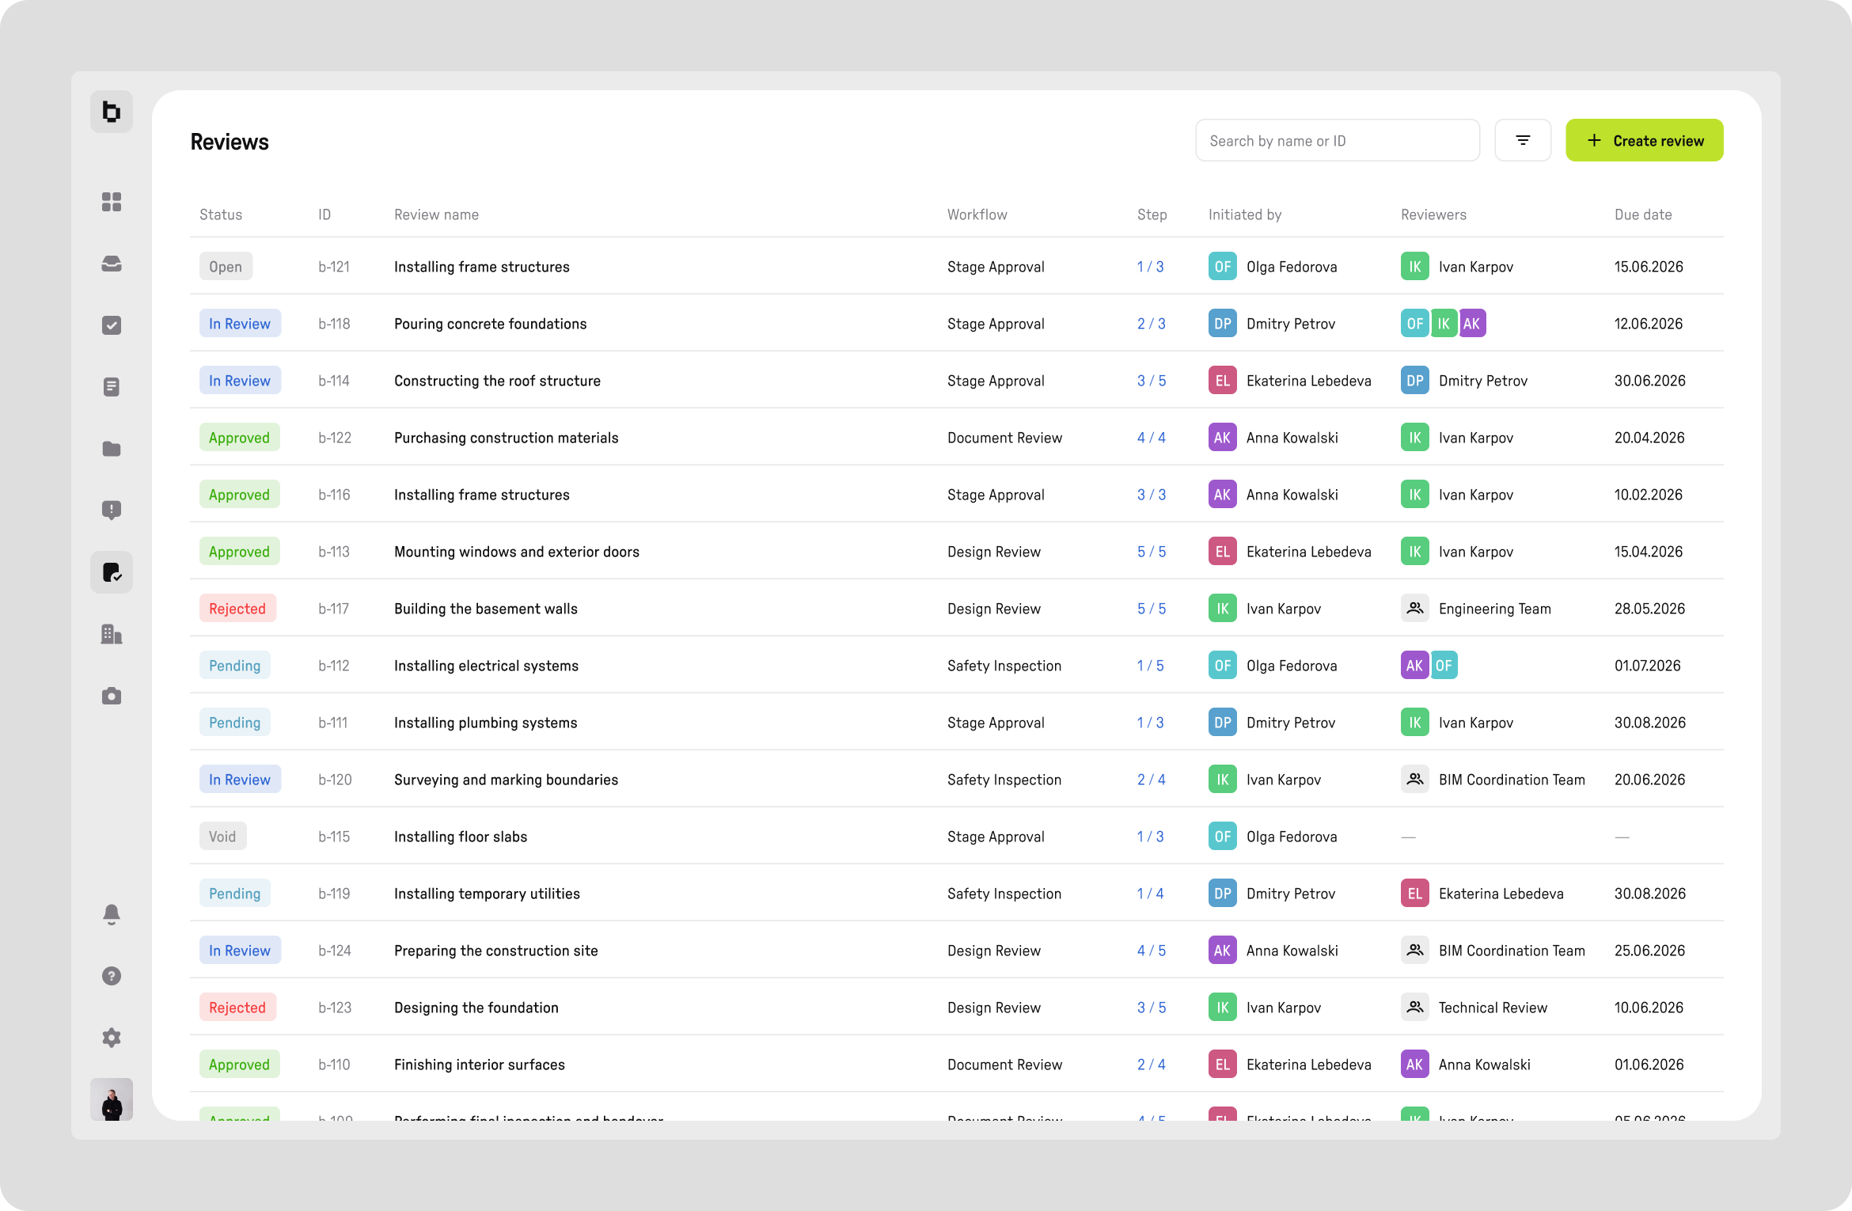This screenshot has height=1211, width=1852.
Task: Click Technical Review reviewer group
Action: 1474,1008
